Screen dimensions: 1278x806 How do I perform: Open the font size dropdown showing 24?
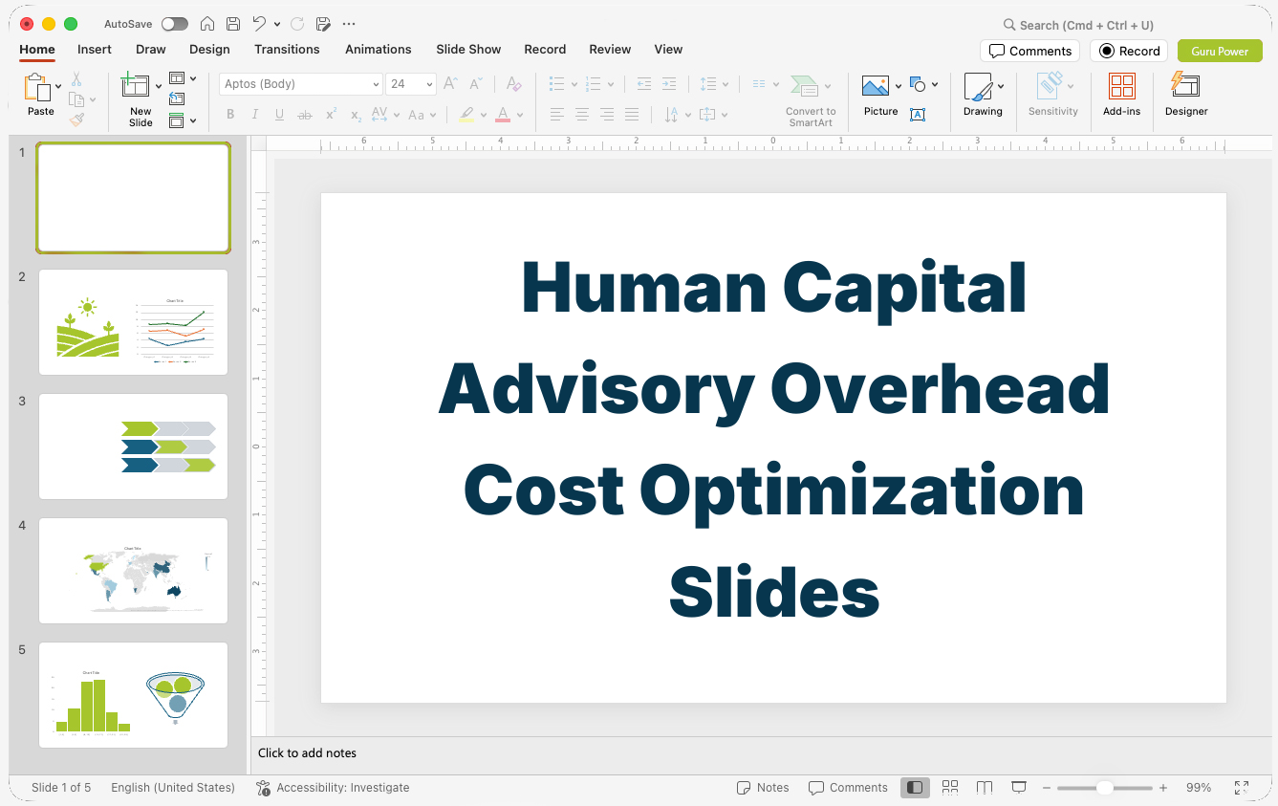point(411,84)
